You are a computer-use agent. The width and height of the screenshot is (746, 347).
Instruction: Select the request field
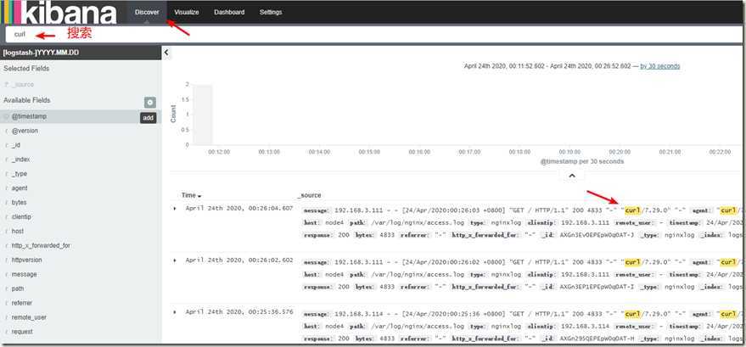pos(22,332)
